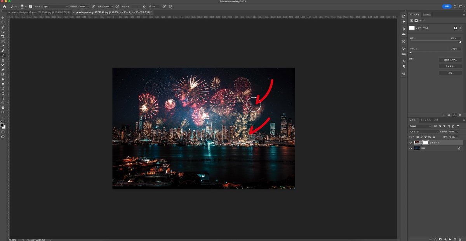Open the collapsed Info panel icon

click(404, 41)
